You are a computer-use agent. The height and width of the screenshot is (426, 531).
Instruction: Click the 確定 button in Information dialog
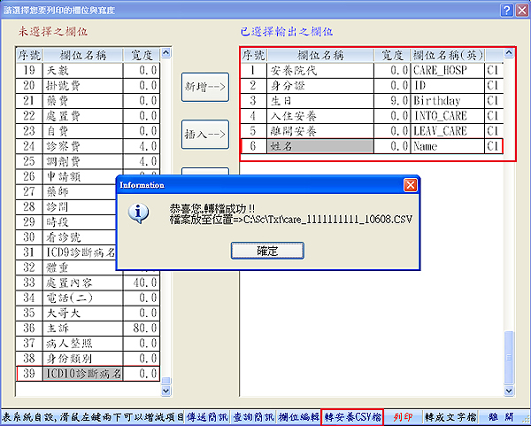267,252
